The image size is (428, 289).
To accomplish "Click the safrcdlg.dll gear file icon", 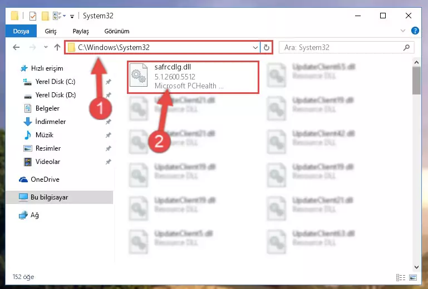I will tap(139, 75).
